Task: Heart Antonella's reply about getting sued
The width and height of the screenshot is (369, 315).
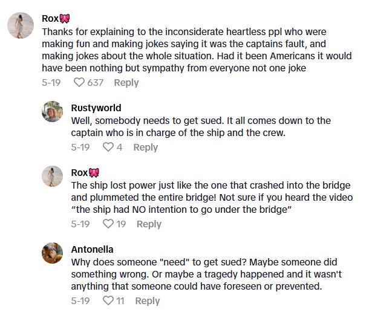Action: [109, 301]
